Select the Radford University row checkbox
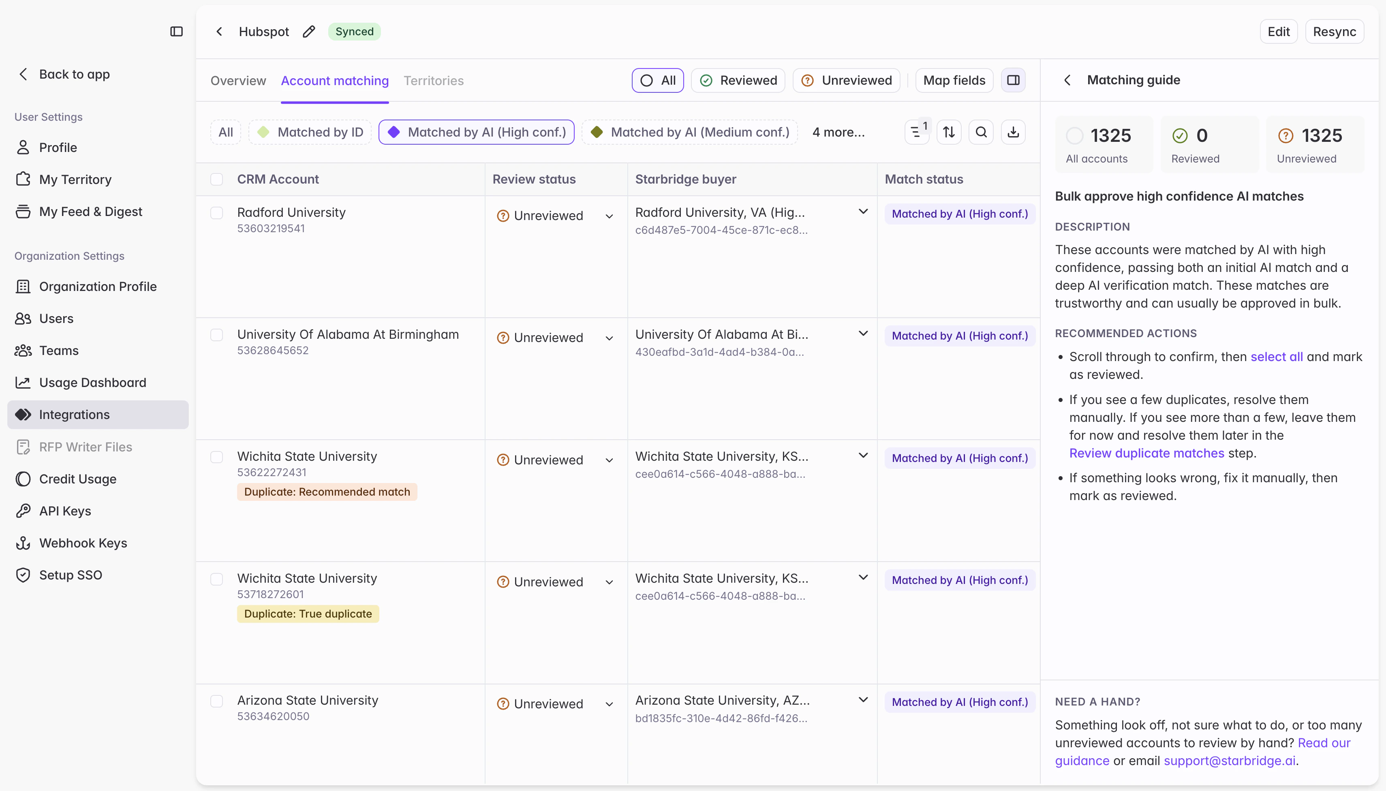 [217, 213]
